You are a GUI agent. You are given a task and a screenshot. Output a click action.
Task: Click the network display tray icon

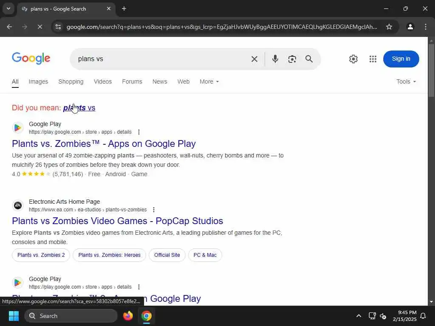coord(372,316)
